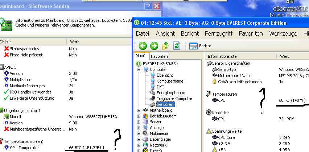Switch to the Favoriten tab
The width and height of the screenshot is (309, 152).
(159, 56)
